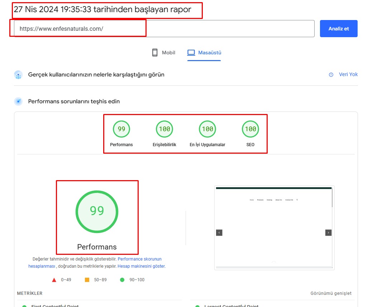Click the Hesap makinesini göster link
Image resolution: width=368 pixels, height=307 pixels.
click(141, 266)
